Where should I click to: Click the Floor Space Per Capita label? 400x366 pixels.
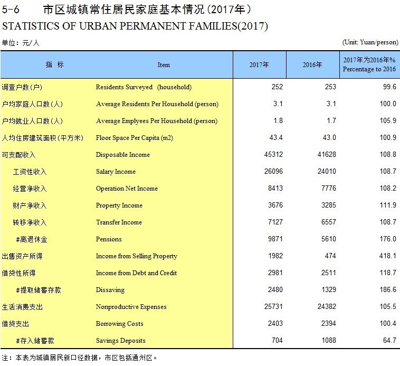pos(135,138)
